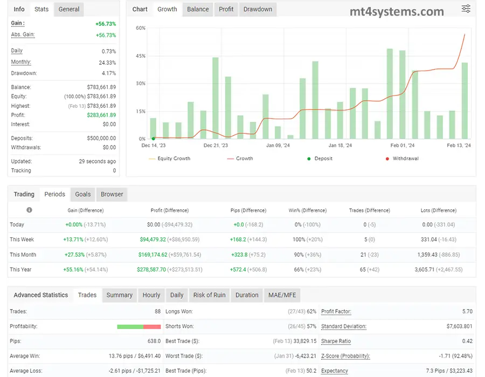Show the Balance chart tab
This screenshot has height=377, width=485.
(198, 9)
